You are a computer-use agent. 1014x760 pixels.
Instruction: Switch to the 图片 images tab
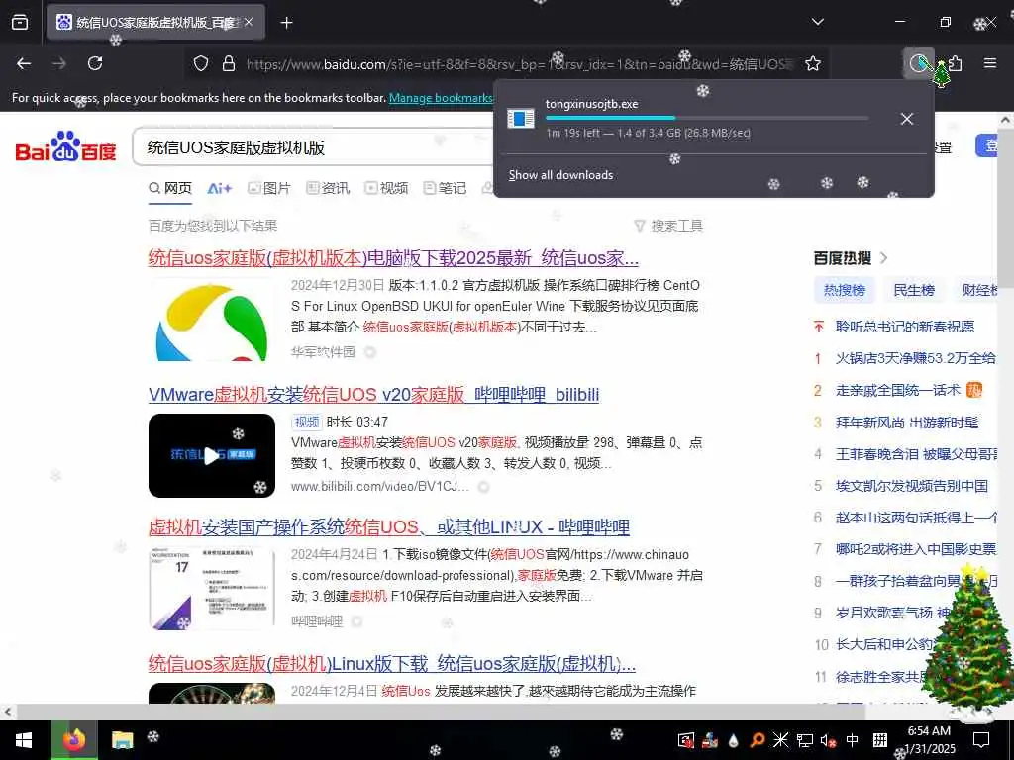[x=269, y=188]
